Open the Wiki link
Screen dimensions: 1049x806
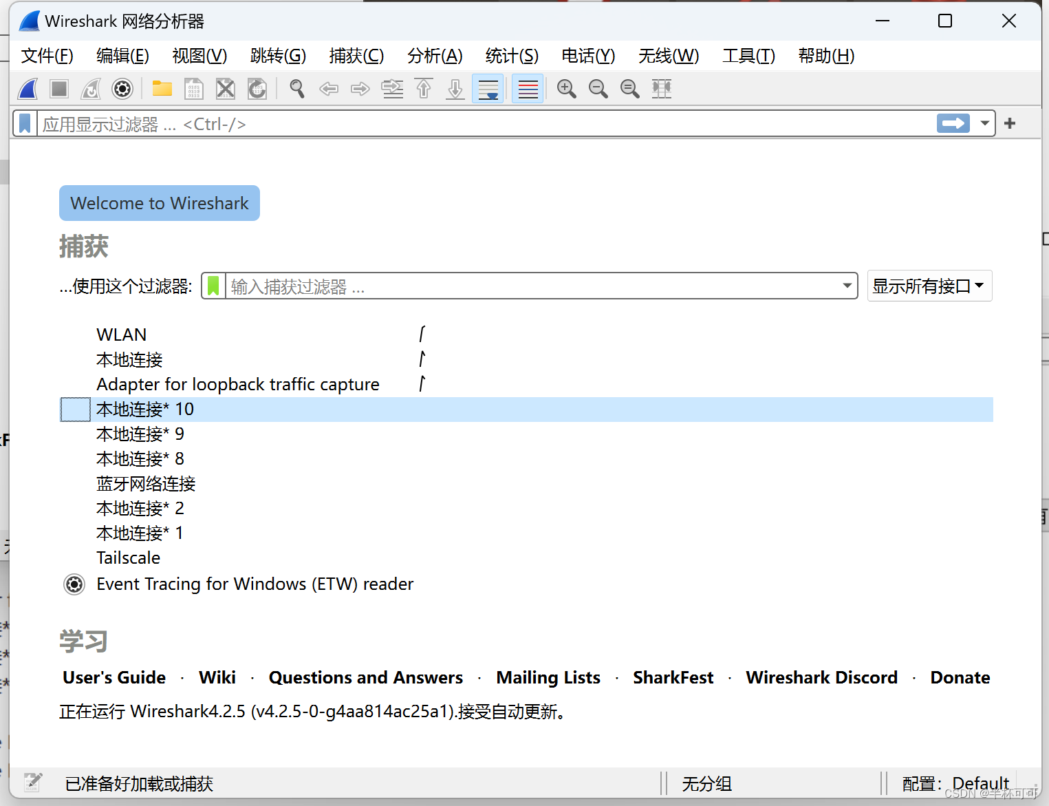point(217,677)
